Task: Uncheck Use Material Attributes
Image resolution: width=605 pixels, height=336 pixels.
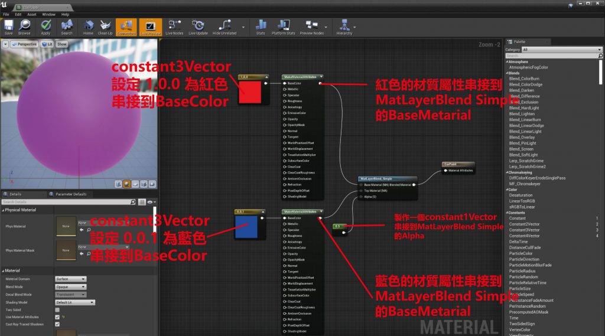Action: tap(57, 317)
